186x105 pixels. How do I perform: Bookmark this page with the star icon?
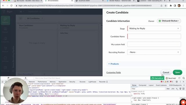[166, 6]
